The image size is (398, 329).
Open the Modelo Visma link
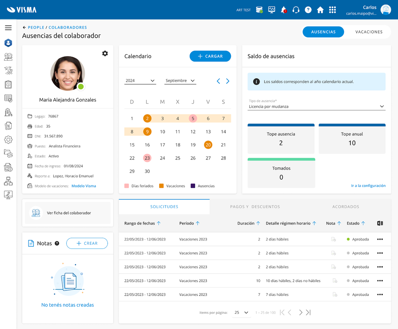84,186
